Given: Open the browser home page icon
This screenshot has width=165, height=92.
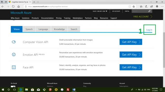Looking at the screenshot, I should (19, 7).
